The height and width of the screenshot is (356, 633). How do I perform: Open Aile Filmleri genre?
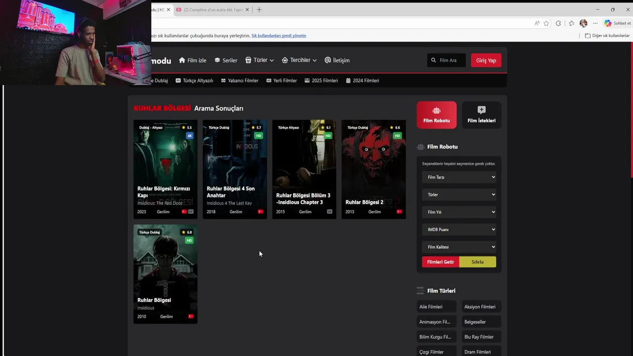(x=437, y=307)
